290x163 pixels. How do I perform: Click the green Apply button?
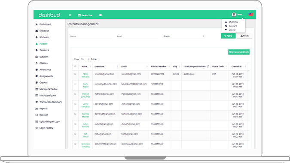pyautogui.click(x=228, y=36)
